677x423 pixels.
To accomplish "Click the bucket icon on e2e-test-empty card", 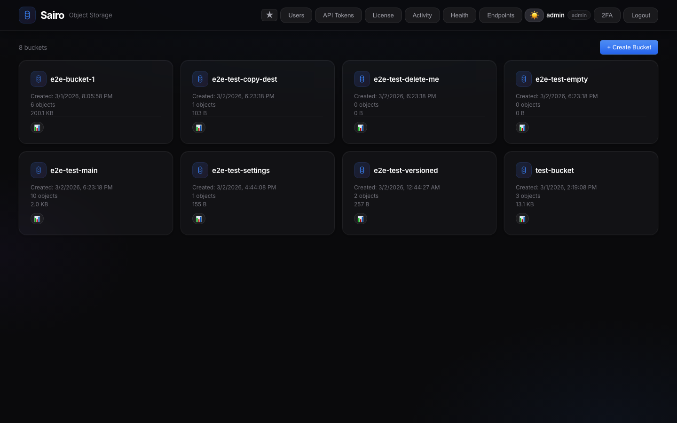I will tap(524, 79).
